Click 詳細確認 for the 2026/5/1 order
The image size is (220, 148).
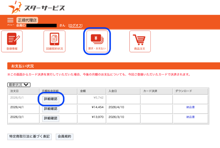coord(51,99)
